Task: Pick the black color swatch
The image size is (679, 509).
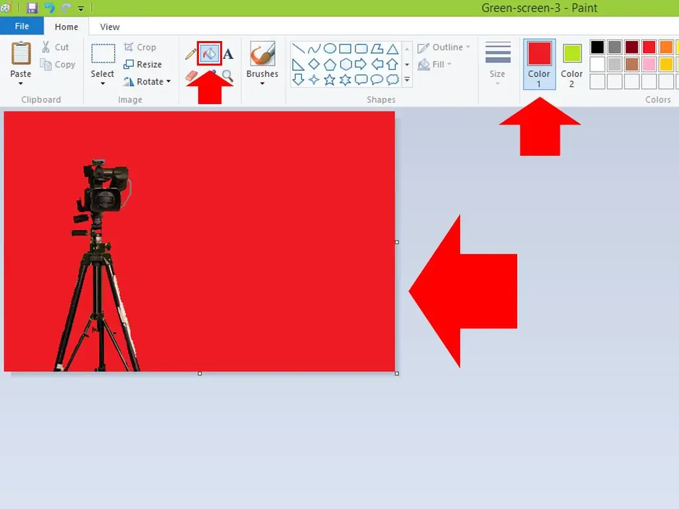Action: (x=597, y=47)
